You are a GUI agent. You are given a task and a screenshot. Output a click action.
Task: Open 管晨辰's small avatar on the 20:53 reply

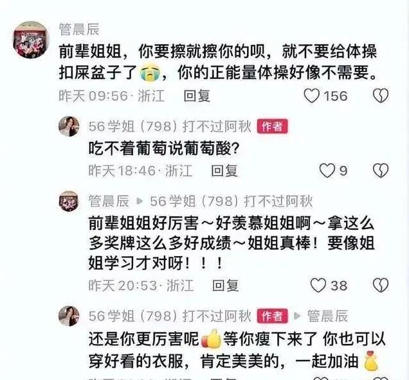pos(69,201)
